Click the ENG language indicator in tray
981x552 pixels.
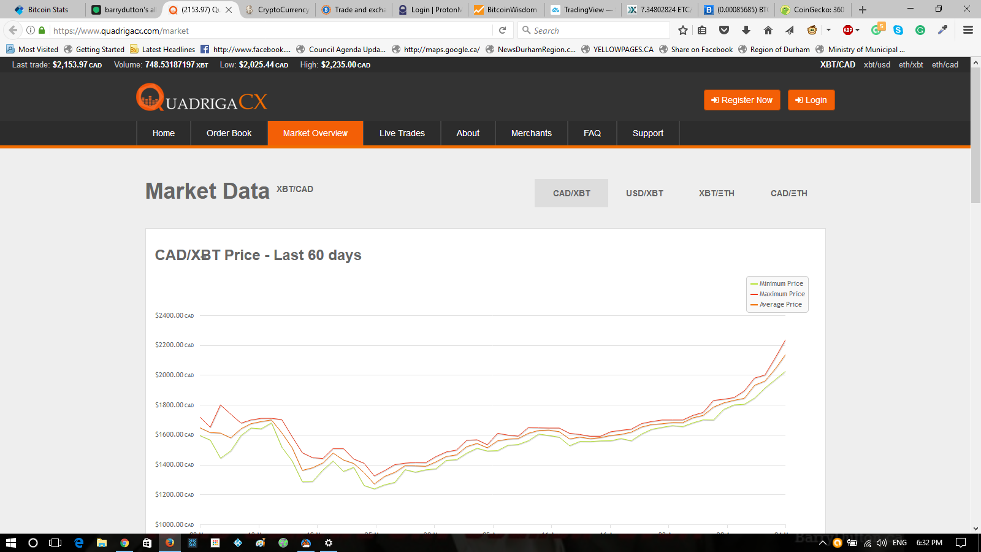coord(899,543)
